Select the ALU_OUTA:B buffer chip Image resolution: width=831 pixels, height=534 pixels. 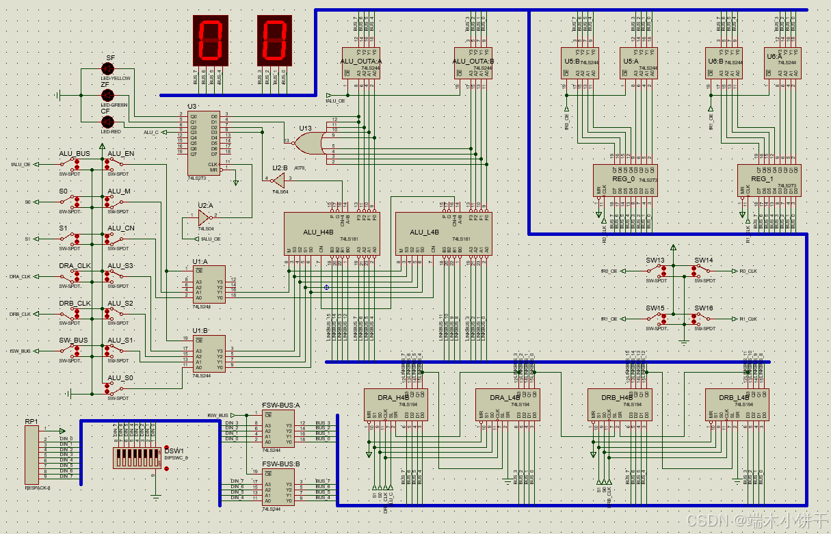point(473,64)
